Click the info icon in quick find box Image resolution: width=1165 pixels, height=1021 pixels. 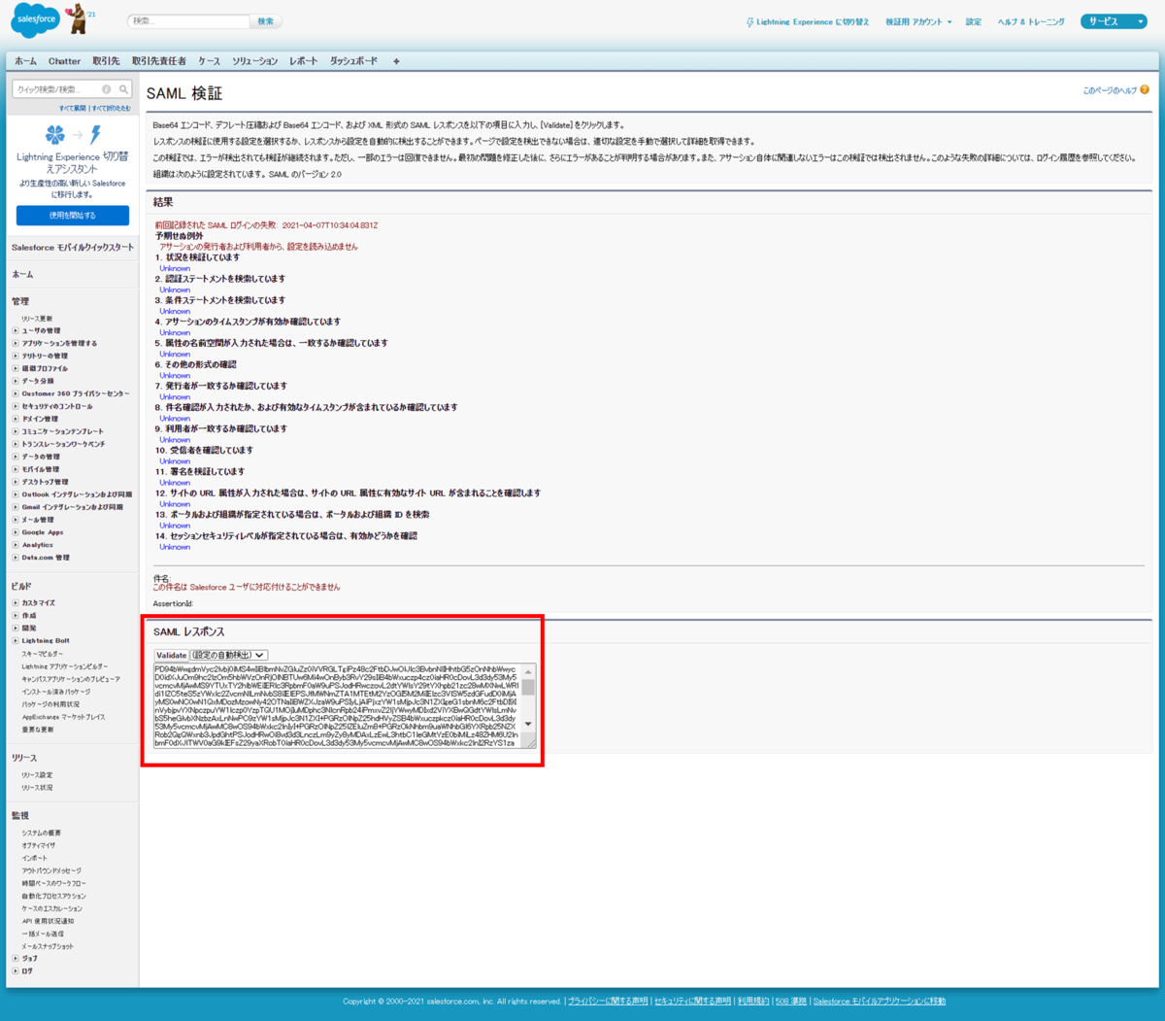tap(107, 89)
